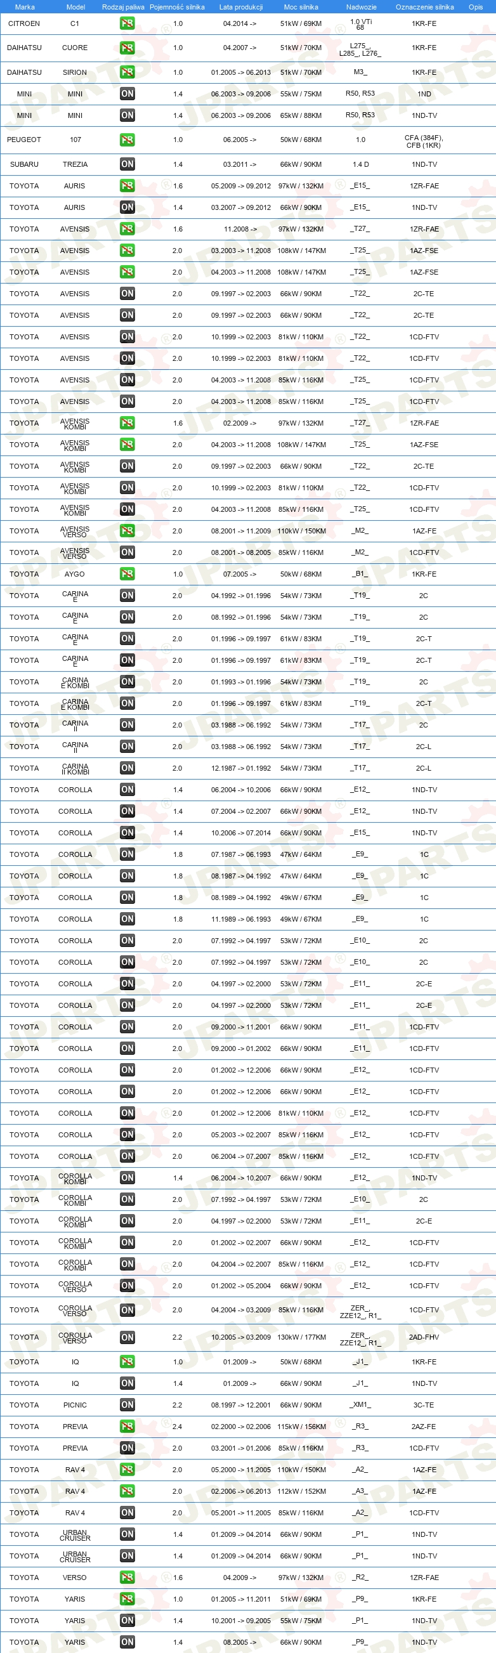The height and width of the screenshot is (1653, 496).
Task: Select the '1ND' engine code for MINI
Action: (424, 94)
